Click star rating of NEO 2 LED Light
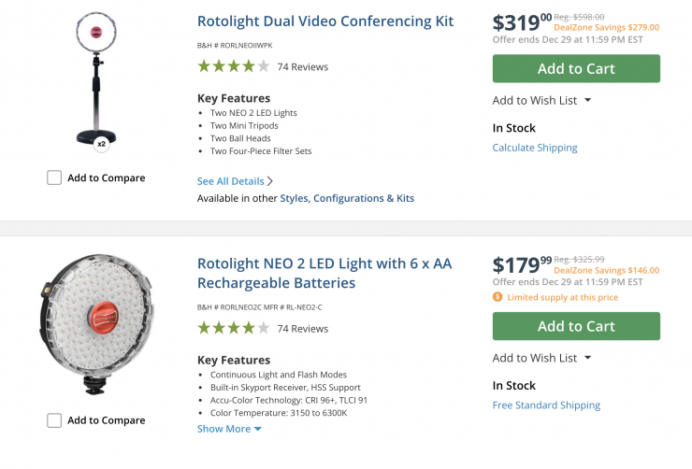 [x=233, y=328]
